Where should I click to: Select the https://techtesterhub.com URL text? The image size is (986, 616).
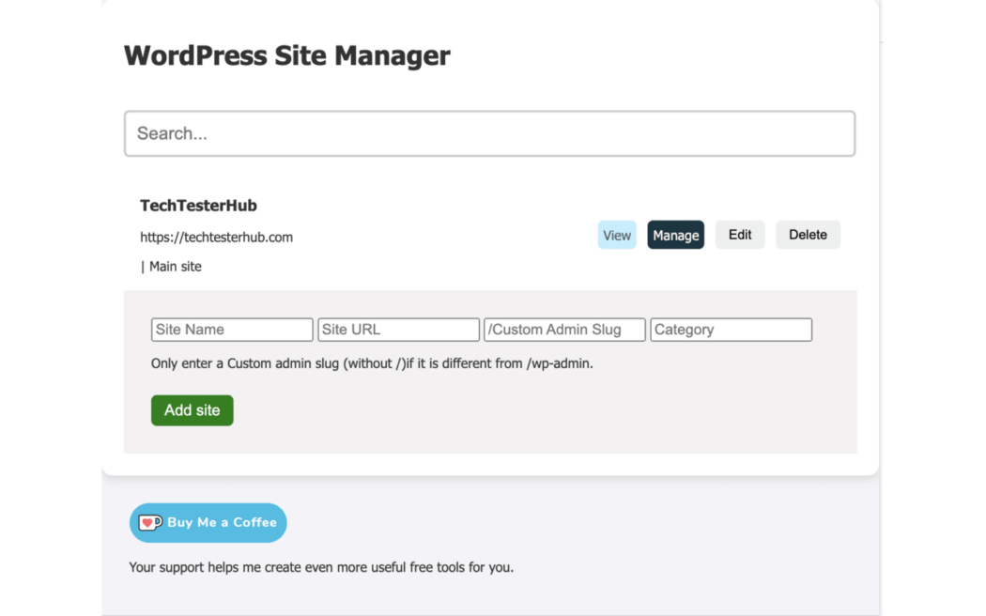216,237
